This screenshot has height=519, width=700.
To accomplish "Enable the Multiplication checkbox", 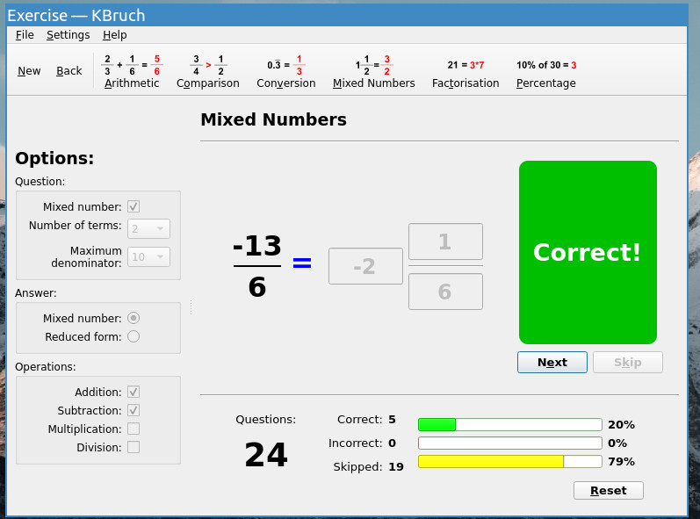I will pyautogui.click(x=134, y=429).
